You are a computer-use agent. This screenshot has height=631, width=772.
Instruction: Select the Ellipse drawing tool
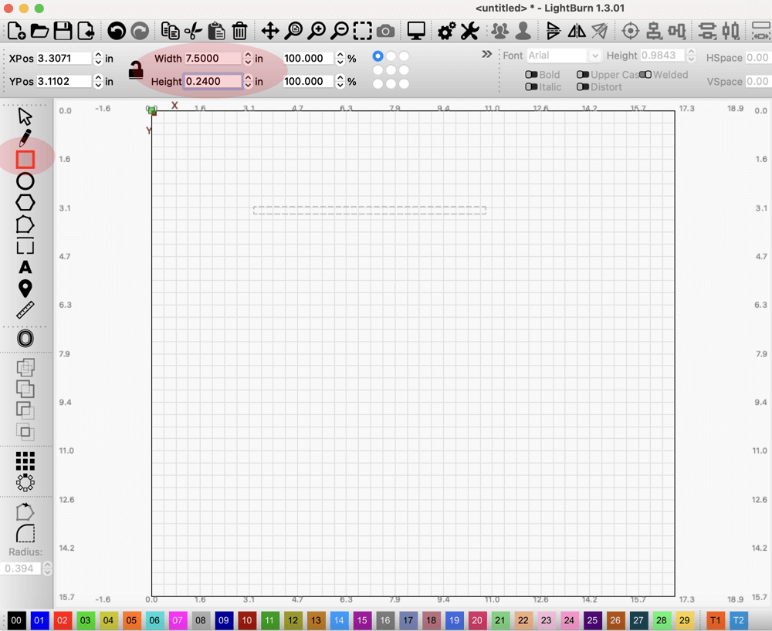pos(25,181)
